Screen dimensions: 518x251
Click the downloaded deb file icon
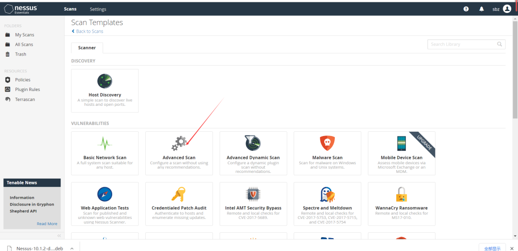(x=10, y=248)
